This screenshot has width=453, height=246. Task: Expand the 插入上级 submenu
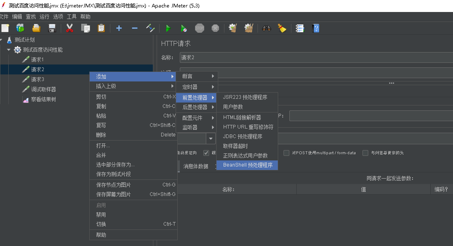(133, 86)
